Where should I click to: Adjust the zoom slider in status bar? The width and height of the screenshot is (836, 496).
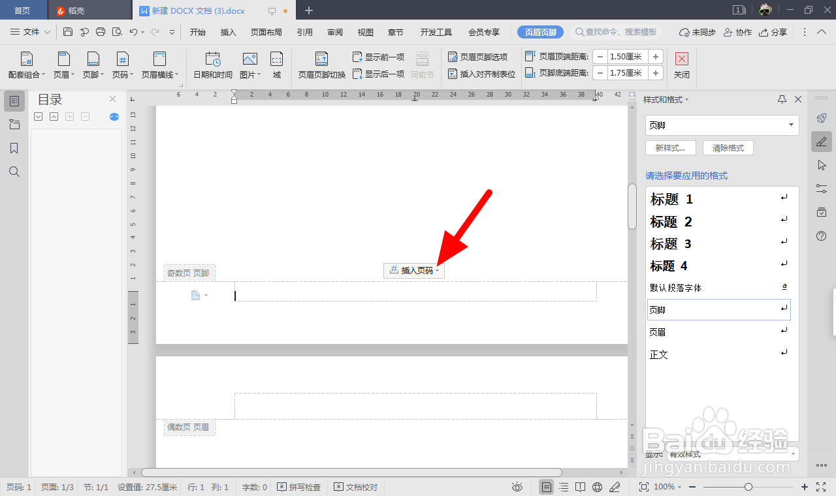click(x=748, y=487)
